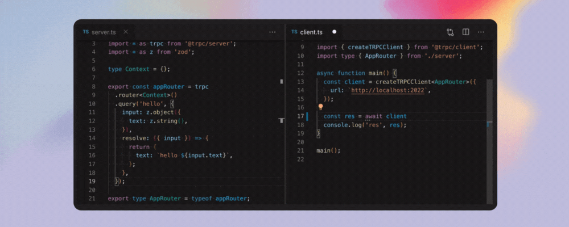Click unsaved dot on client.ts tab
Image resolution: width=569 pixels, height=227 pixels.
[334, 32]
